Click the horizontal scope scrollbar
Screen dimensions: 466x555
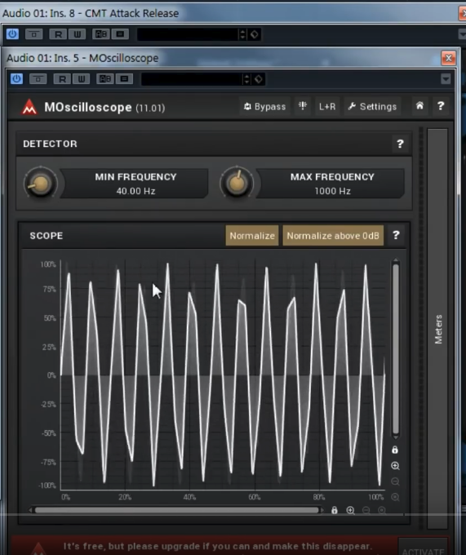point(176,510)
